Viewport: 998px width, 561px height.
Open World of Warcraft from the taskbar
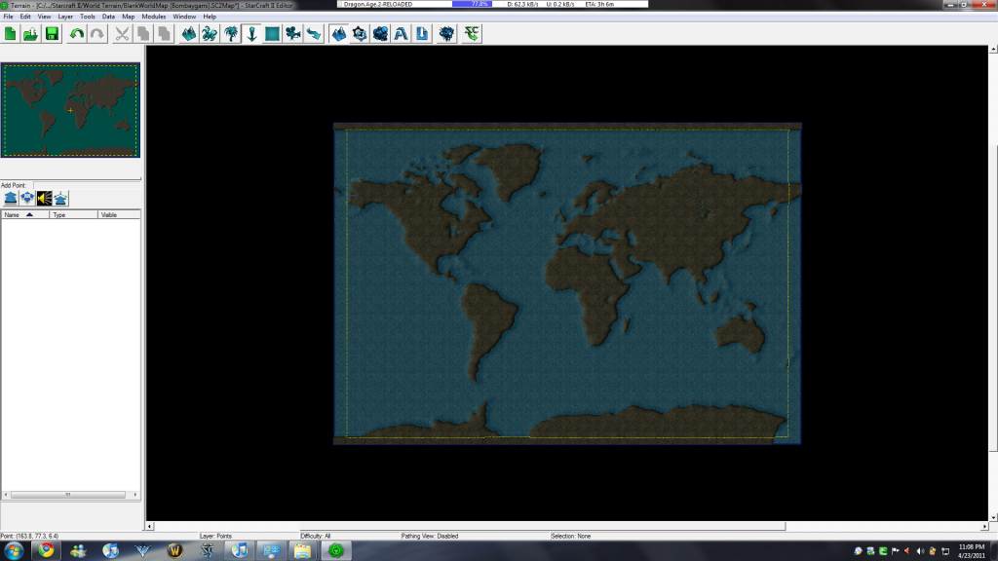175,551
